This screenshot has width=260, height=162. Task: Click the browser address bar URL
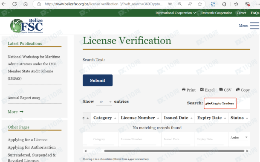[104, 4]
